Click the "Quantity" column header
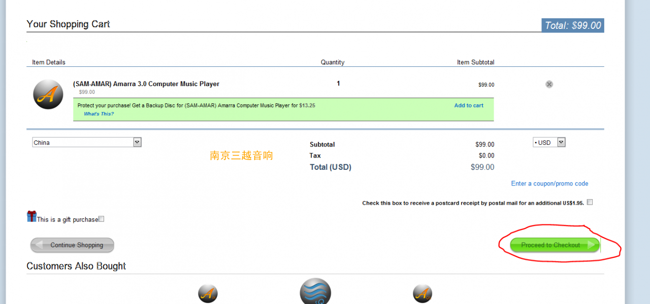Image resolution: width=650 pixels, height=304 pixels. [x=333, y=62]
